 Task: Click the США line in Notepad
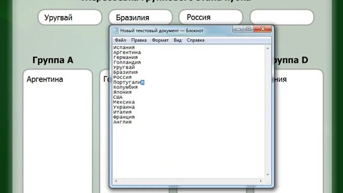(118, 97)
